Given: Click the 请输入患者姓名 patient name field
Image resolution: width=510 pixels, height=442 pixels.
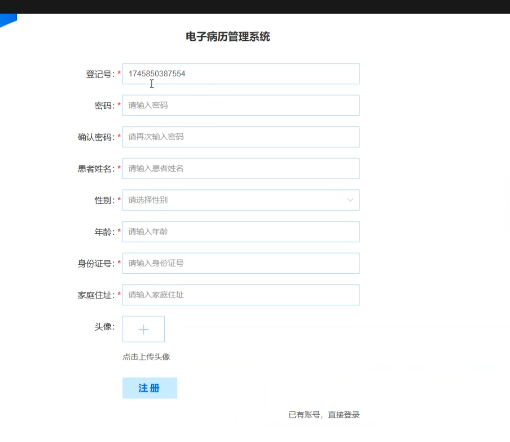Looking at the screenshot, I should 240,168.
